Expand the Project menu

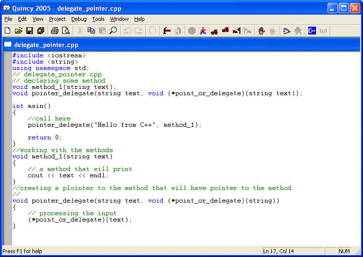click(57, 19)
